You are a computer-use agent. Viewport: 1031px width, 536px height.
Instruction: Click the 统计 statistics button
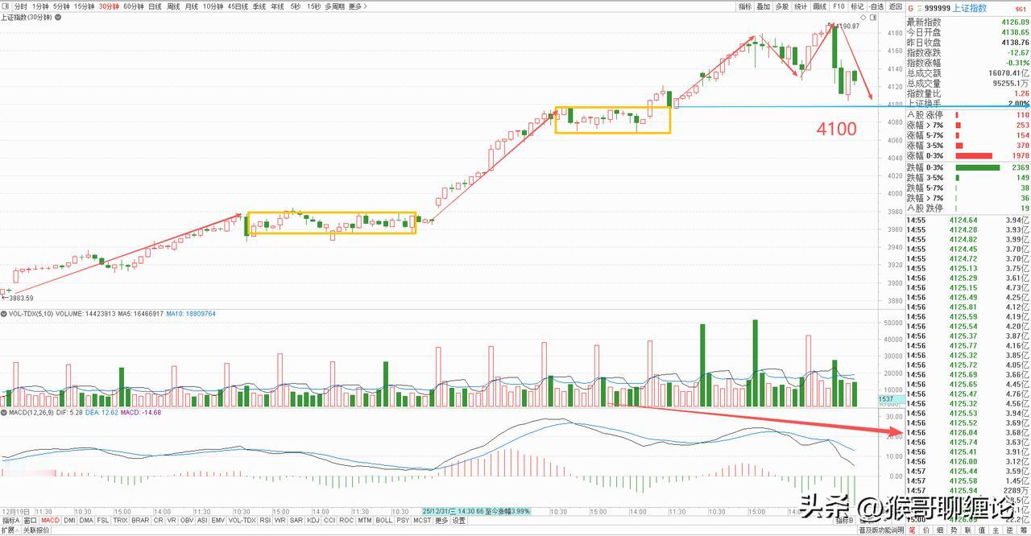(801, 6)
